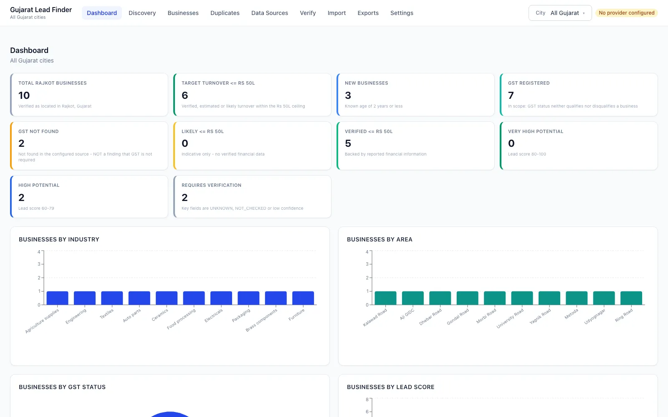Screen dimensions: 668x417
Task: Click the Gondal Road area bar
Action: [468, 298]
